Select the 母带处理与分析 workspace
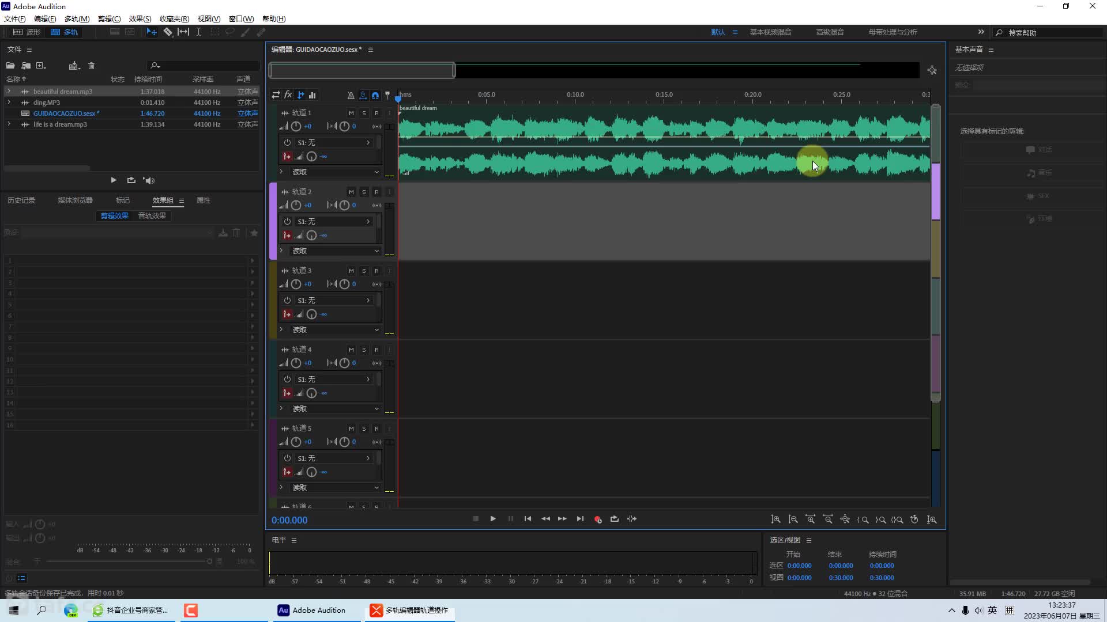Viewport: 1107px width, 622px height. pos(893,32)
